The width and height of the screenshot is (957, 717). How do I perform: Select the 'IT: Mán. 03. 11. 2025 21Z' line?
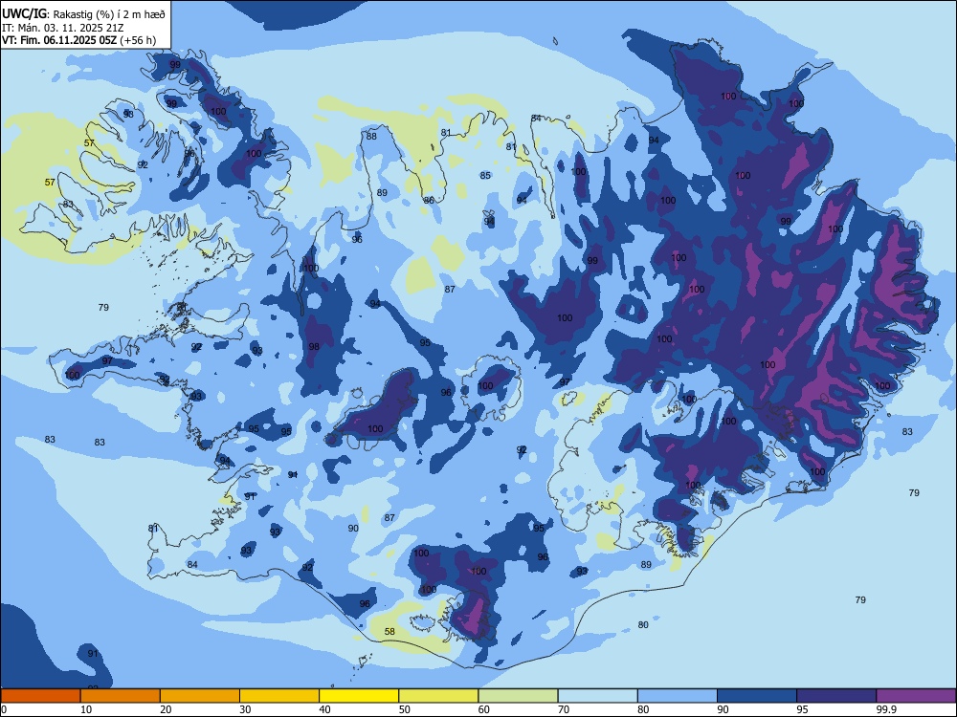pos(63,28)
